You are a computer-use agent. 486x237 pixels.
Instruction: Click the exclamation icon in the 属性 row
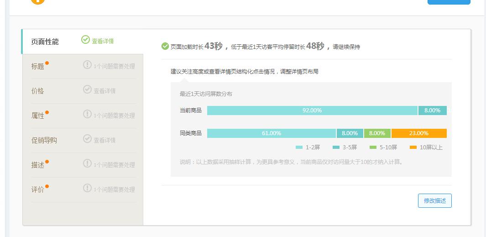click(x=87, y=114)
